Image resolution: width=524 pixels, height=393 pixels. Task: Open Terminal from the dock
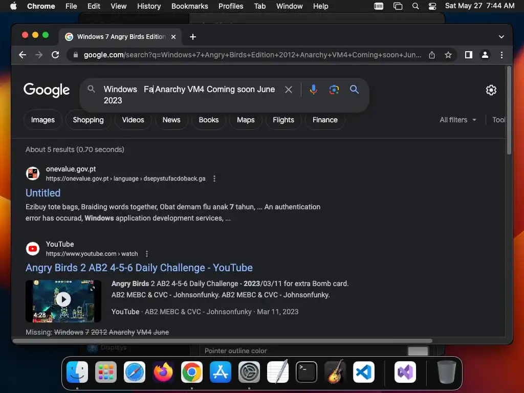[307, 372]
